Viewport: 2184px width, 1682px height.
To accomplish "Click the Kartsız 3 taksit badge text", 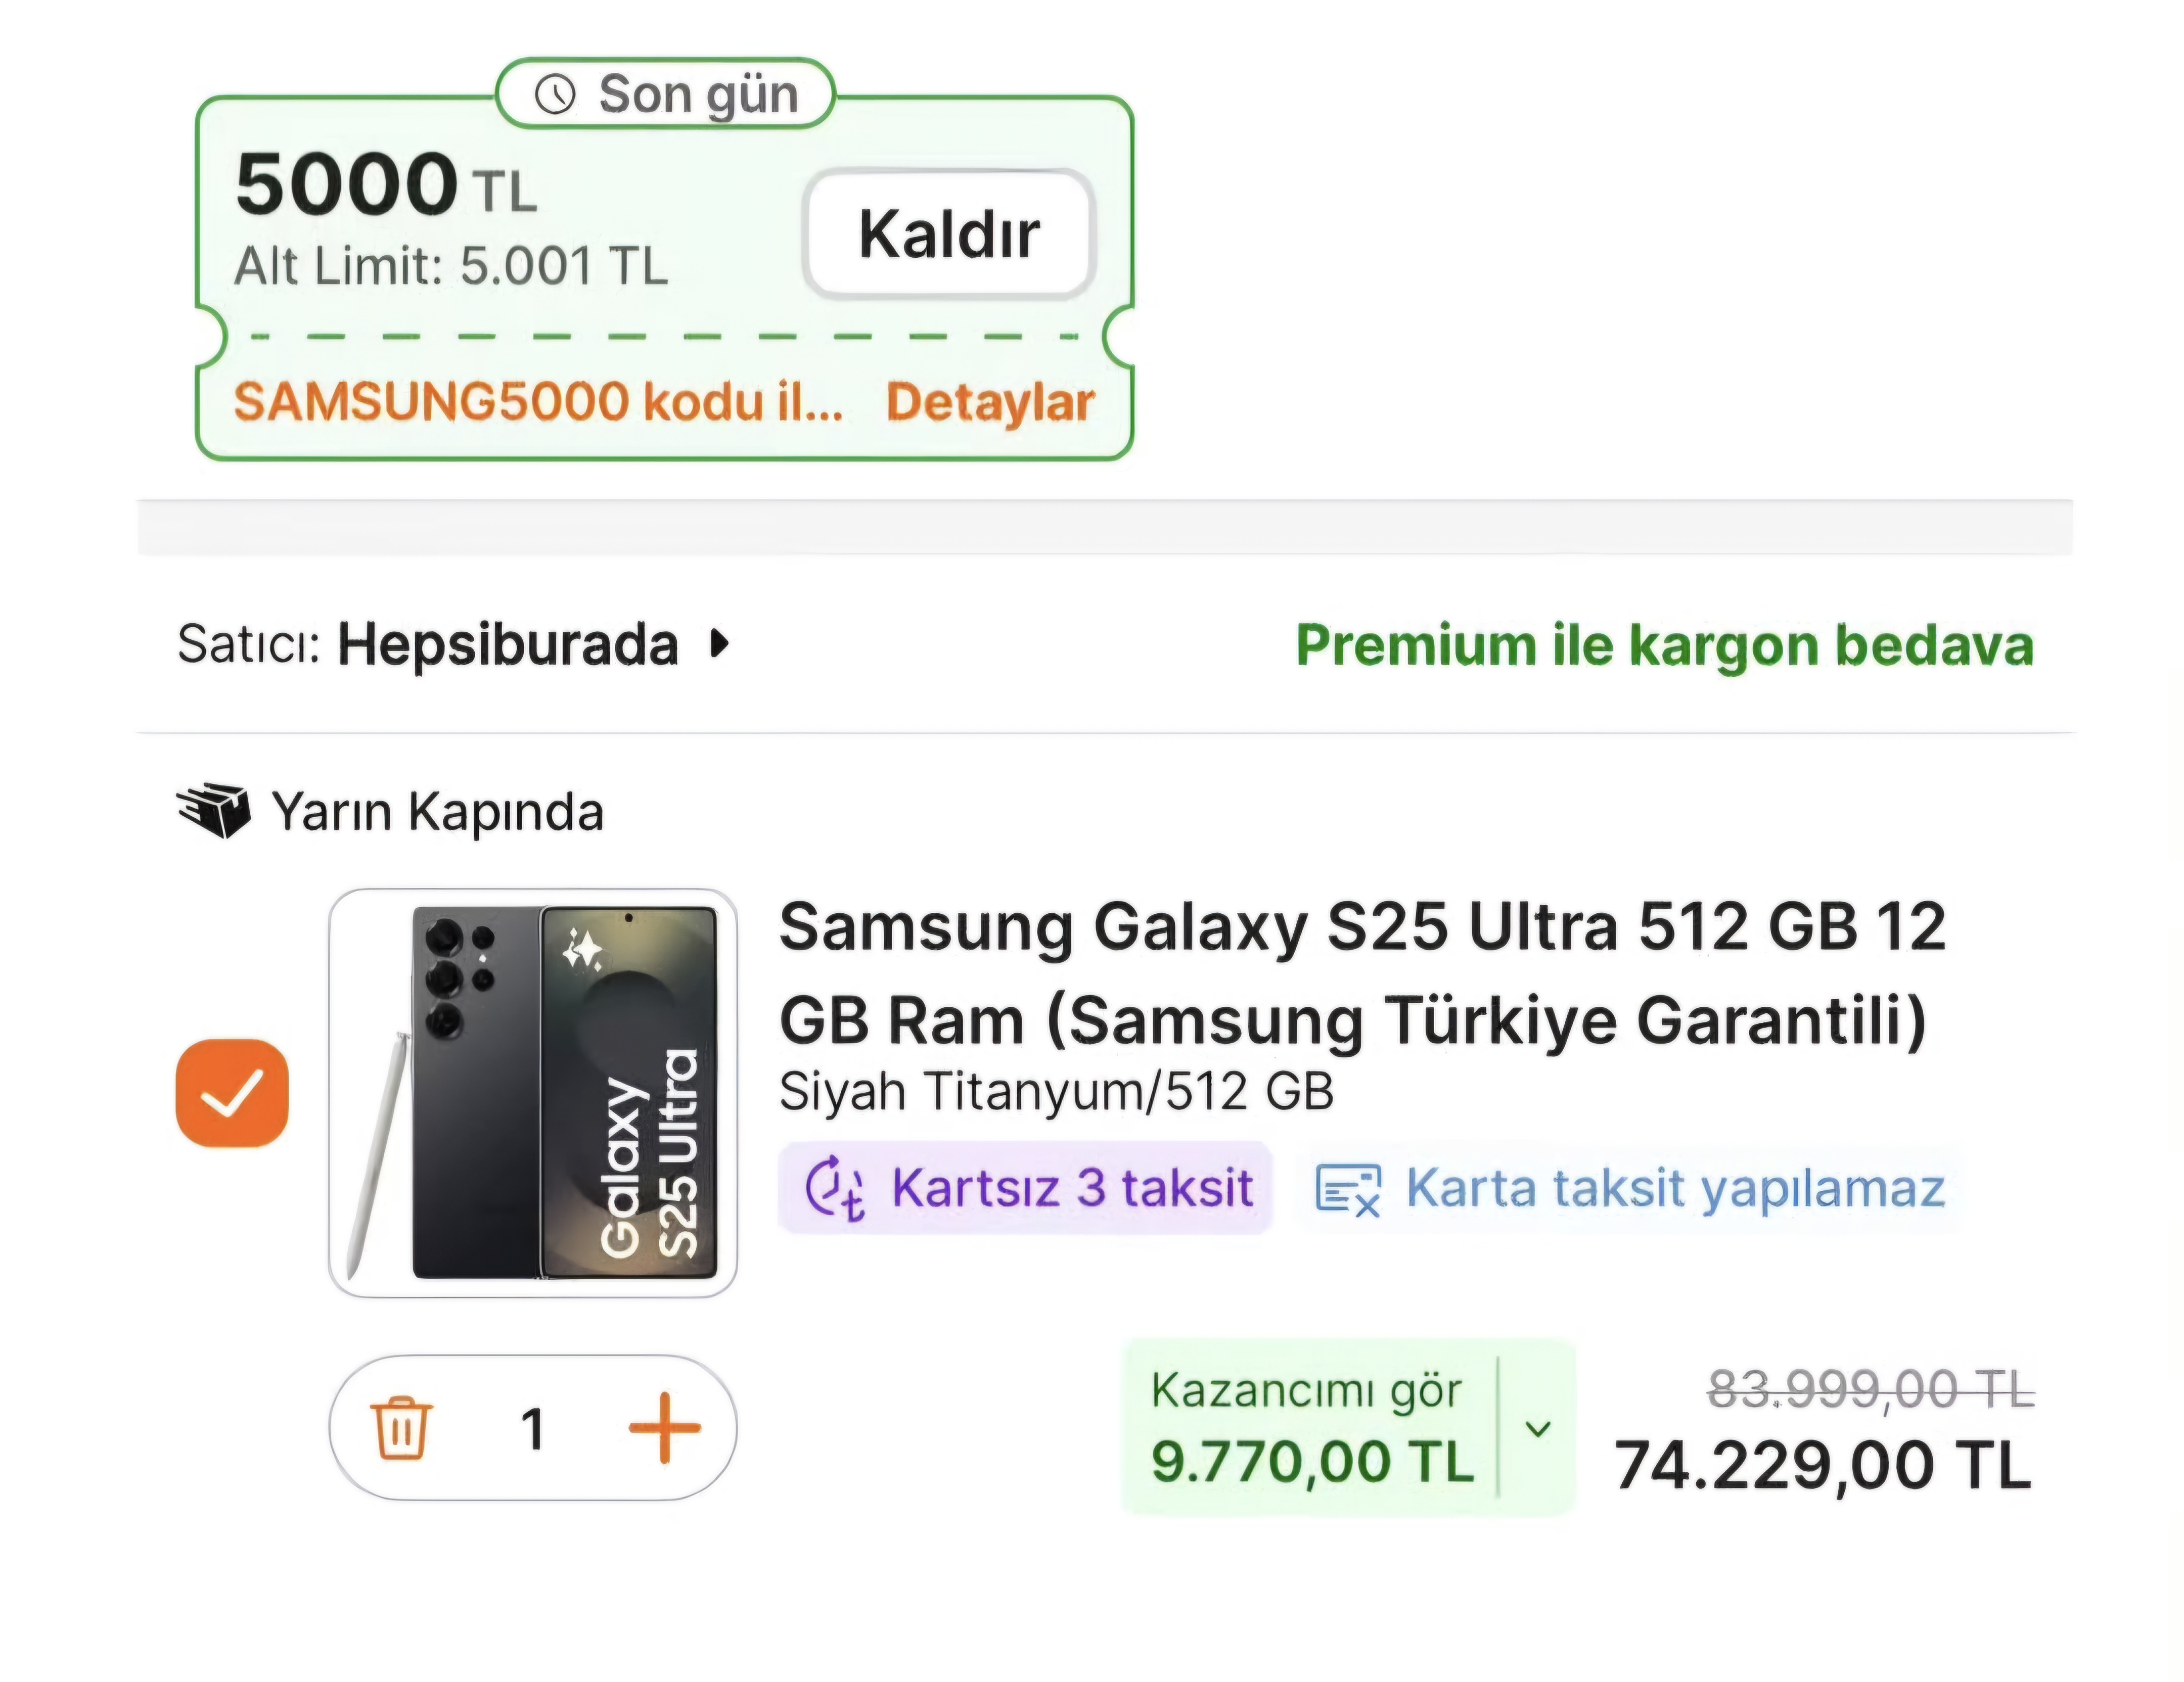I will [1072, 1188].
